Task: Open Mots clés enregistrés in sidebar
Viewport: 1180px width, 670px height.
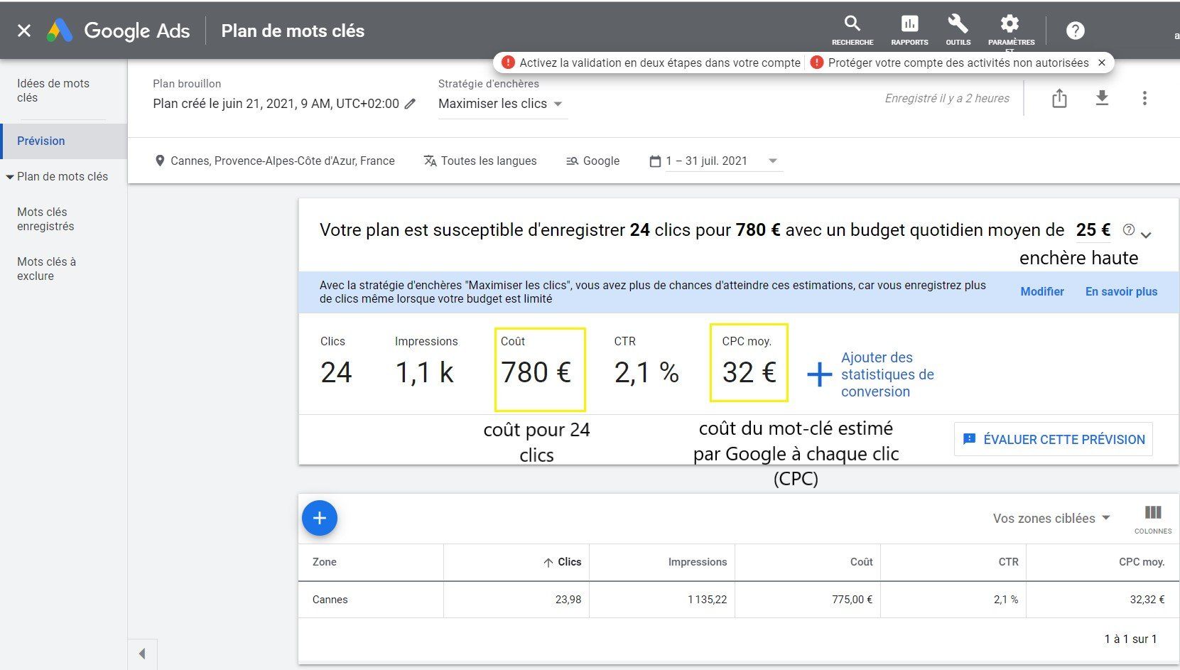Action: tap(45, 219)
